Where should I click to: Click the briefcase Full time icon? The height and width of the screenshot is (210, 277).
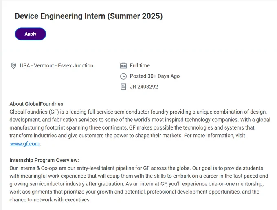pyautogui.click(x=123, y=65)
